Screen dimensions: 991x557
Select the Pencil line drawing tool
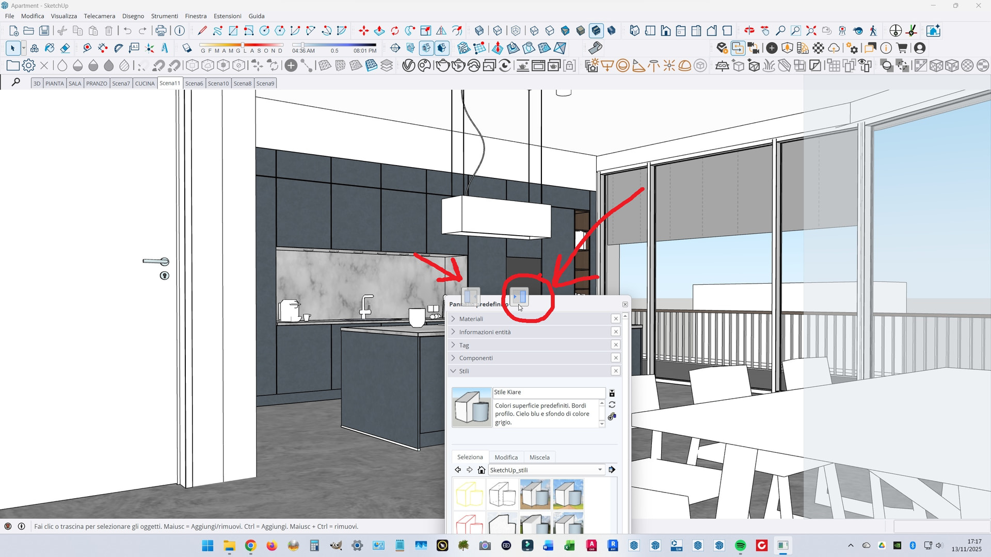tap(202, 31)
